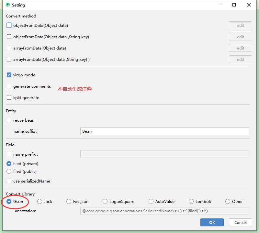The width and height of the screenshot is (259, 233).
Task: Disable the virgo mode checkbox
Action: pyautogui.click(x=9, y=75)
